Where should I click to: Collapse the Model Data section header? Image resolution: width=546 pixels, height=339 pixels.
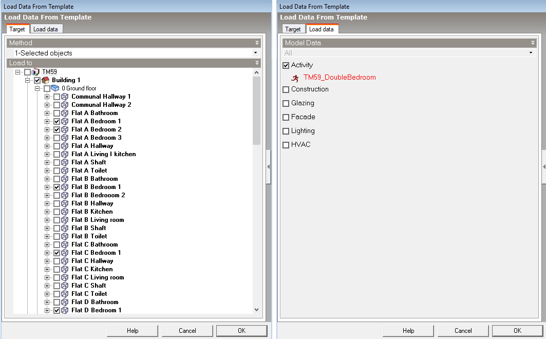tap(533, 43)
